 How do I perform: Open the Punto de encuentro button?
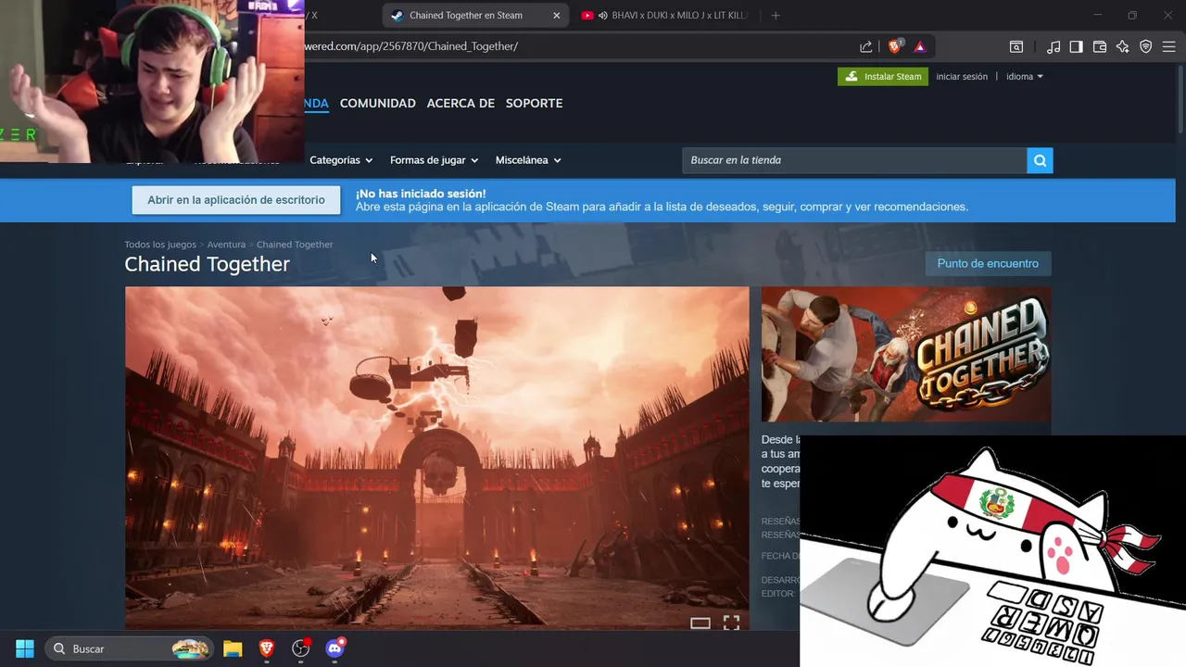988,264
